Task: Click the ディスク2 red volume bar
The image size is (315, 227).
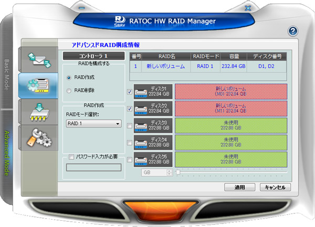Action: click(231, 109)
